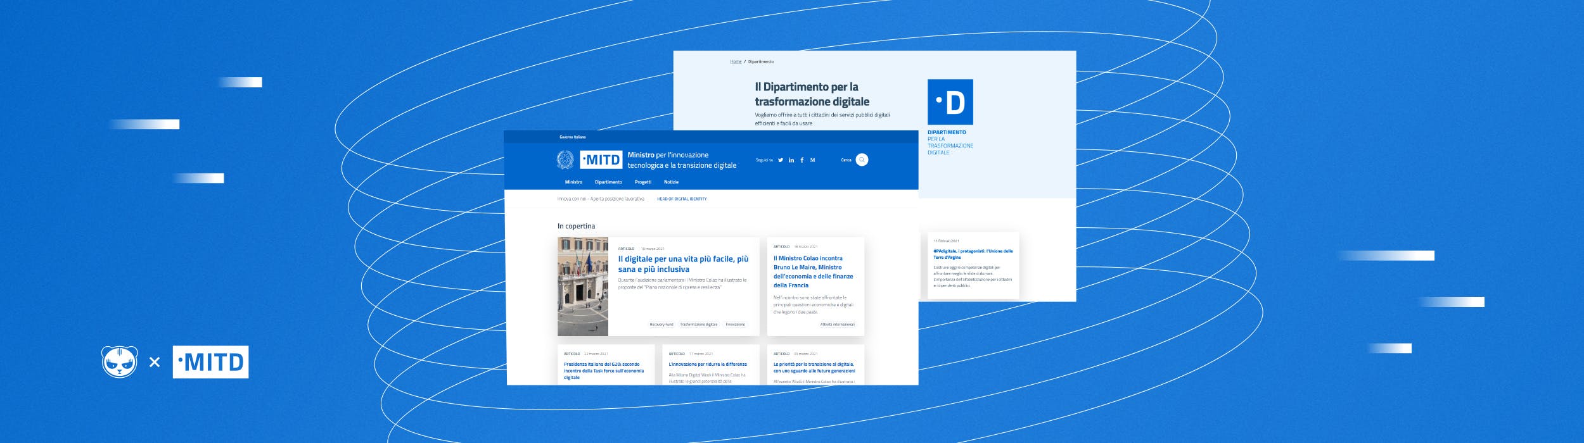Select the Recovery Fund tag
Viewport: 1584px width, 443px height.
(661, 325)
